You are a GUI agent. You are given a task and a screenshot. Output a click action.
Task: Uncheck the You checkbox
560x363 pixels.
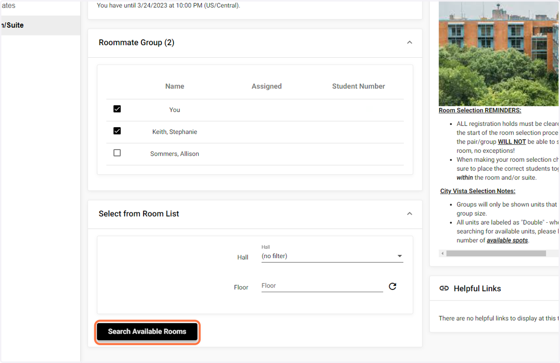(117, 109)
